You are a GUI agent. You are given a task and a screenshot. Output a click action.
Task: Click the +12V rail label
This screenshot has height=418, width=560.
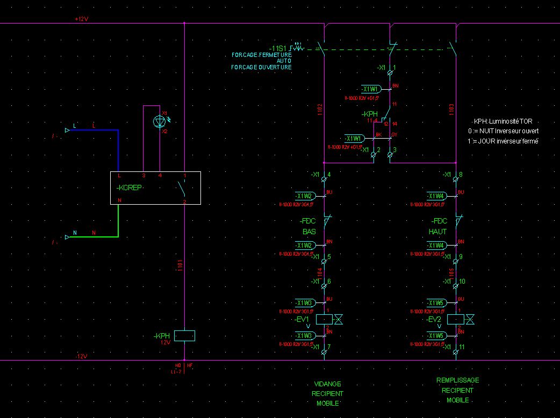(81, 19)
